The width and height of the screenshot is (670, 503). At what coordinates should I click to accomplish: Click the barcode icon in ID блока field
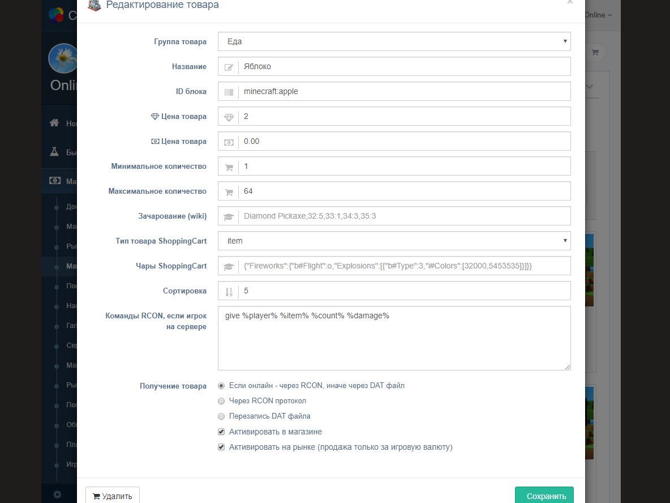229,92
